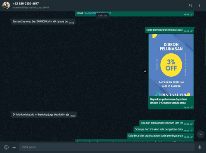206x153 pixels.
Task: Click the 'HARI INI' date label
Action: (102, 16)
